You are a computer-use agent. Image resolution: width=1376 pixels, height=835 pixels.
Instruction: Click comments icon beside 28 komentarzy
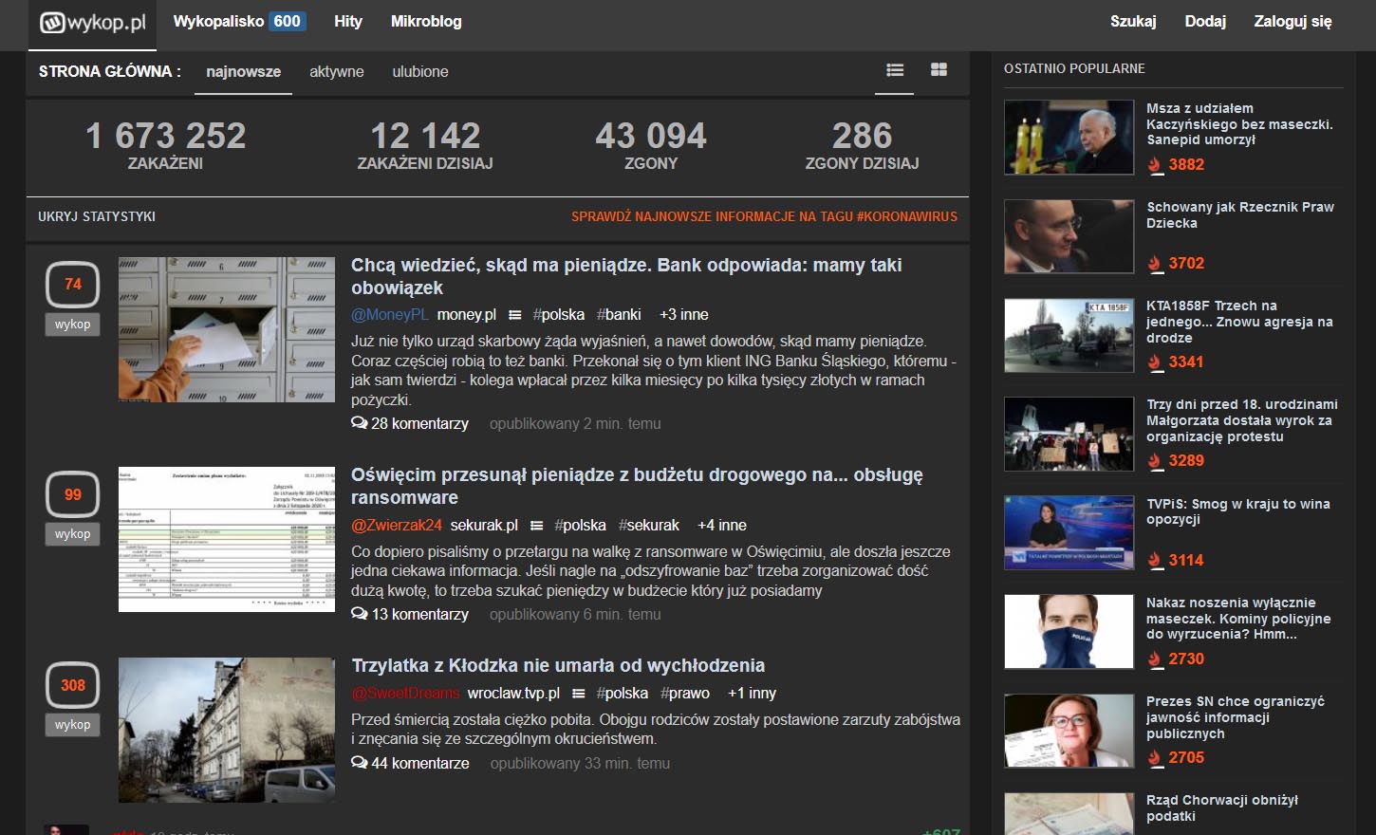point(359,423)
